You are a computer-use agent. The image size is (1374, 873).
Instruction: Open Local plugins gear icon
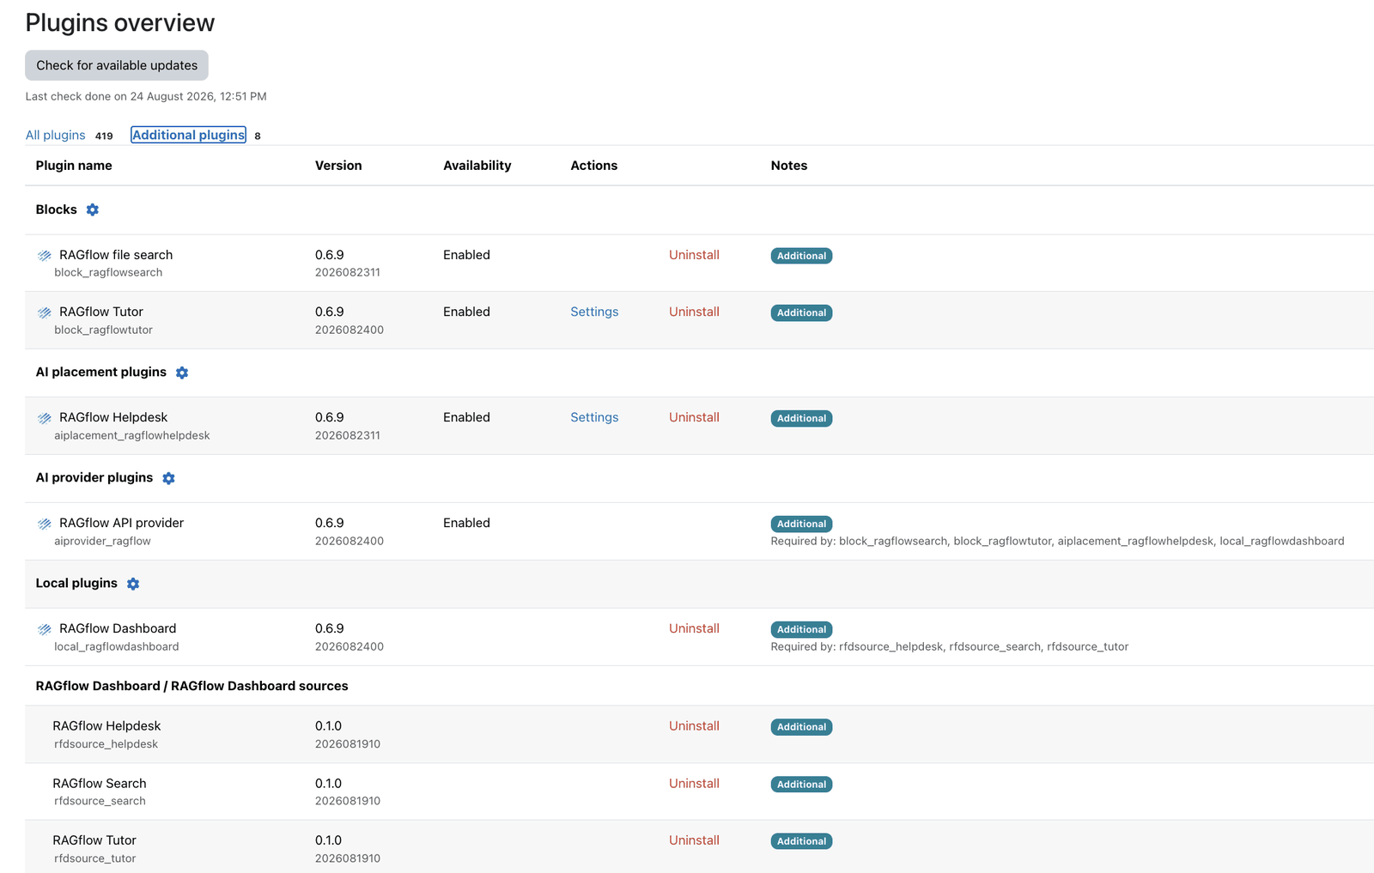133,584
